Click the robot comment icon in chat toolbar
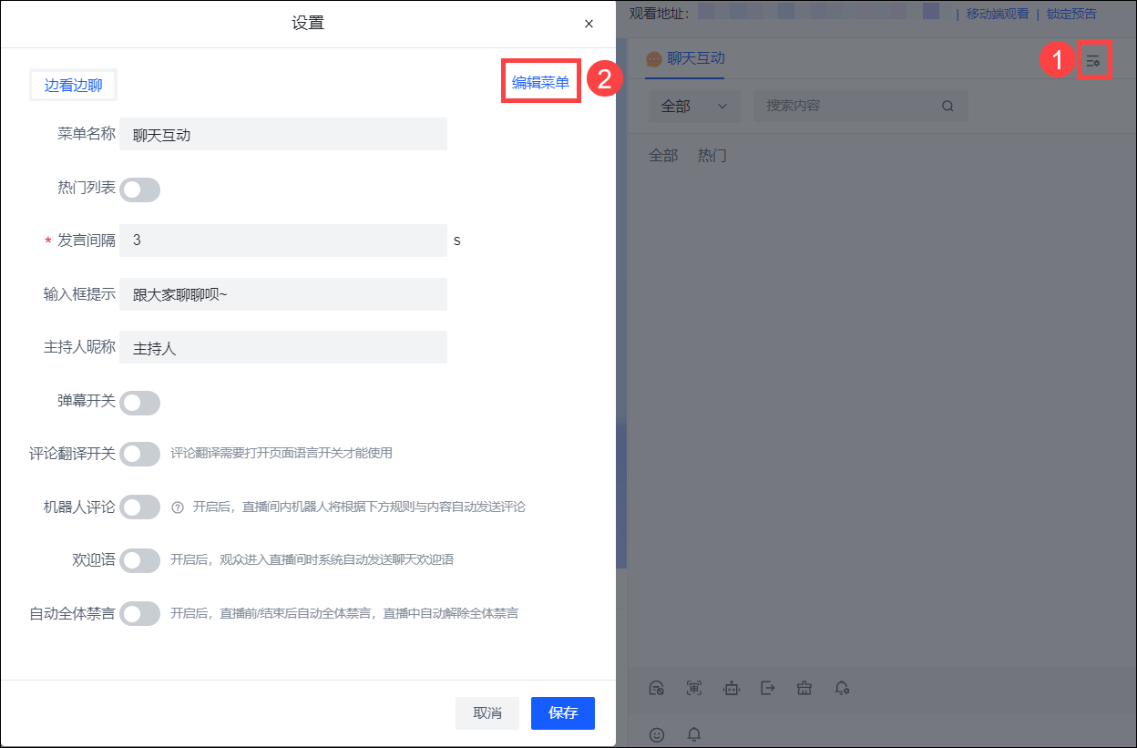The image size is (1137, 748). click(x=732, y=688)
